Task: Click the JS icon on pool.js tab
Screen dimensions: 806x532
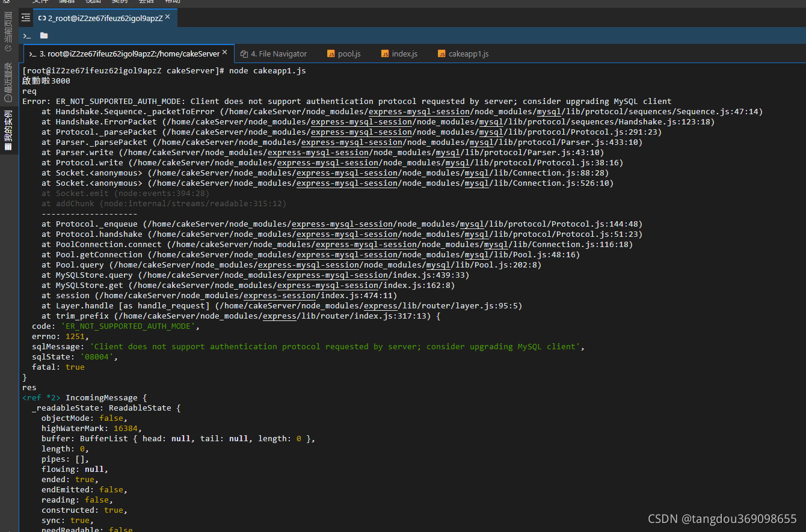Action: pos(331,54)
